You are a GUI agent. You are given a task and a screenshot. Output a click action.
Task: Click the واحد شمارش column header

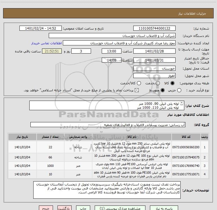click(78, 137)
